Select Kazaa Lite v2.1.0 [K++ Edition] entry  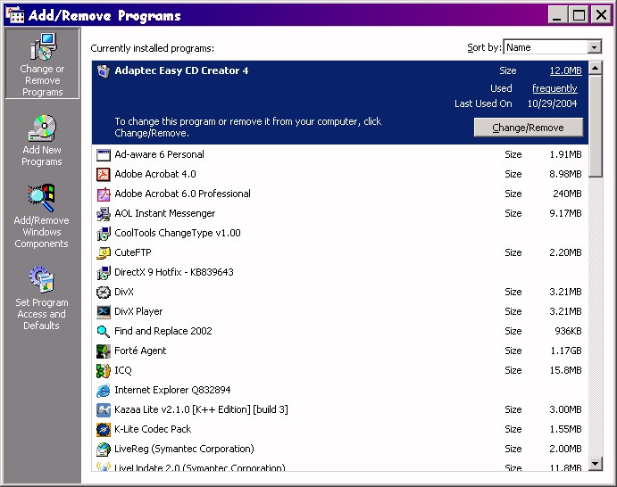[x=201, y=410]
